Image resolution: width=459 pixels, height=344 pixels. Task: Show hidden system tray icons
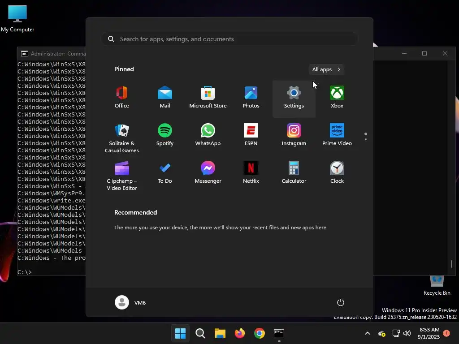[x=368, y=333]
